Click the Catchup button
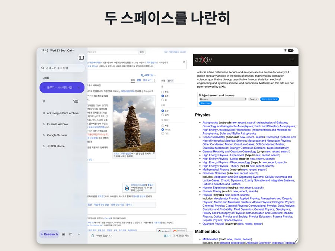This screenshot has height=251, width=335. coord(205,103)
